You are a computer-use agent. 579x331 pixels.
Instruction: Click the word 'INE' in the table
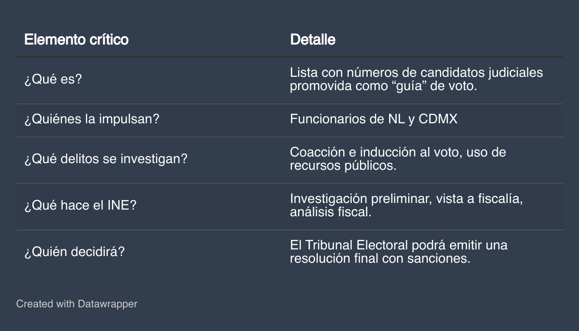click(120, 206)
